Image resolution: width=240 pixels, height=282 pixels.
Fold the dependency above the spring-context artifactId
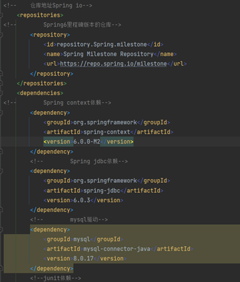click(1, 112)
